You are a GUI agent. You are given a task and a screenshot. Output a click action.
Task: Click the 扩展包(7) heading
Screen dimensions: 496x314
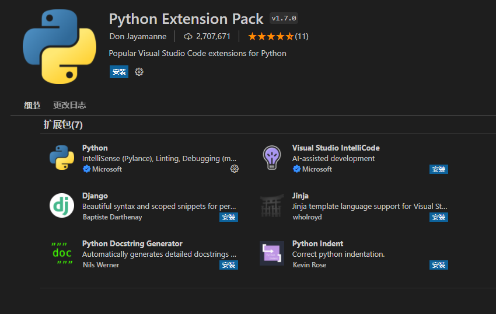coord(63,125)
